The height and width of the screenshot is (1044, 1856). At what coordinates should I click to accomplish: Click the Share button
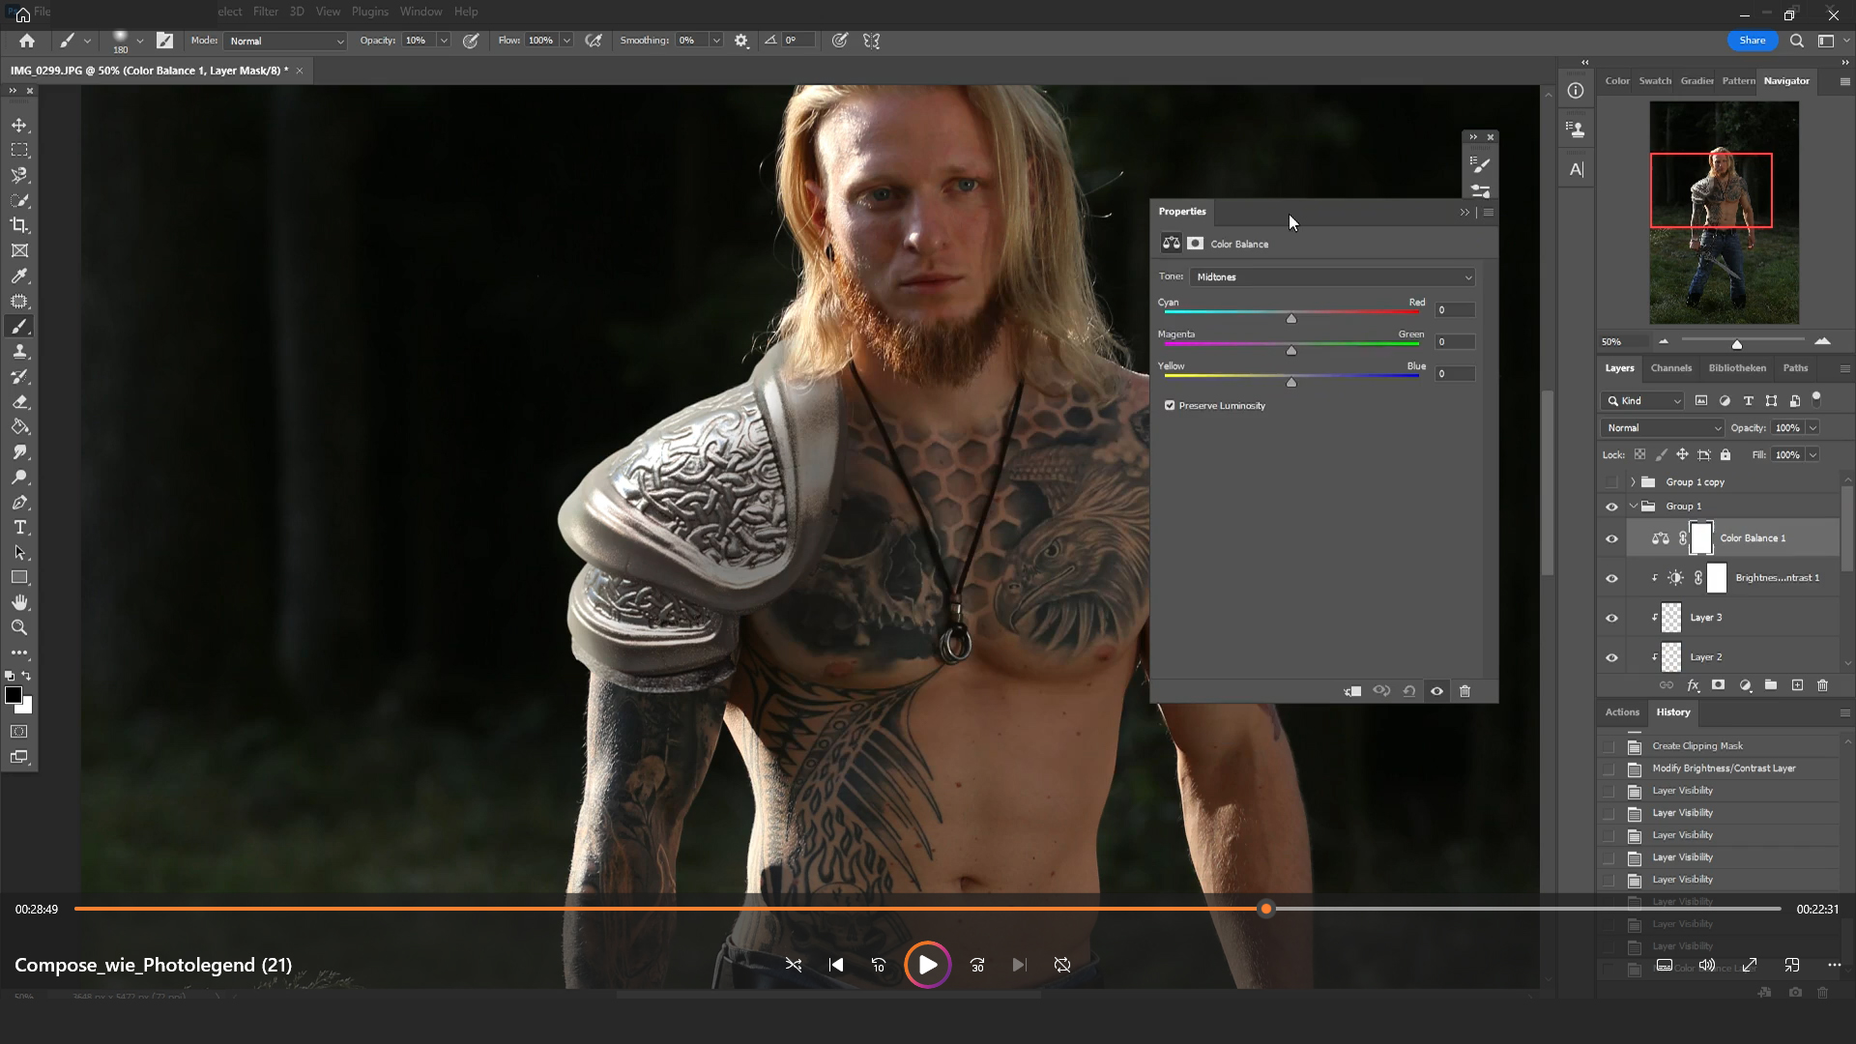1752,41
